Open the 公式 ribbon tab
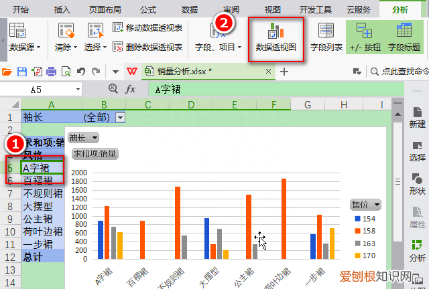This screenshot has height=289, width=429. [x=148, y=10]
